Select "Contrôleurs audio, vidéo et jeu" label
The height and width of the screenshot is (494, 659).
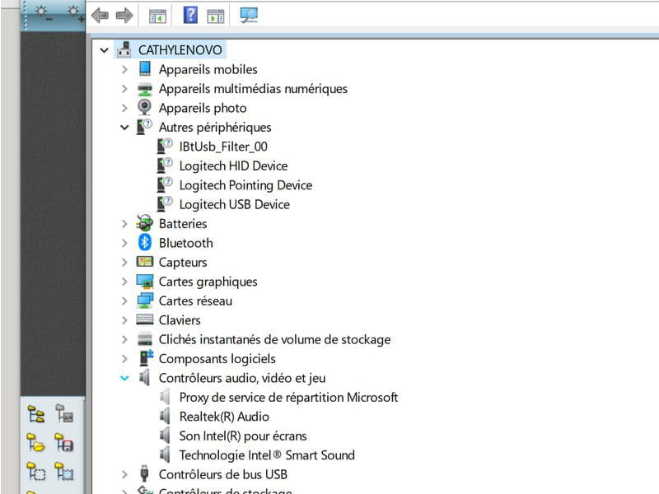[x=242, y=379]
